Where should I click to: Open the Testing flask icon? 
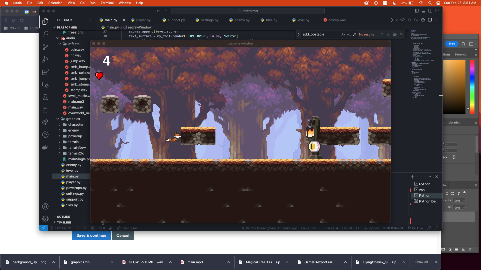[45, 97]
